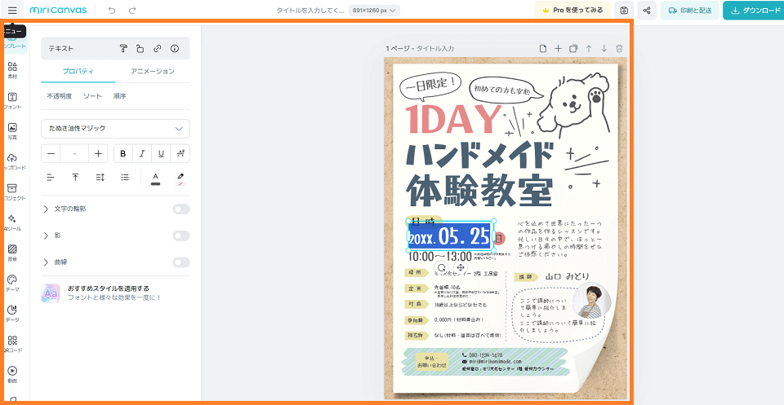784x405 pixels.
Task: Open the 順序 order option
Action: pyautogui.click(x=119, y=96)
